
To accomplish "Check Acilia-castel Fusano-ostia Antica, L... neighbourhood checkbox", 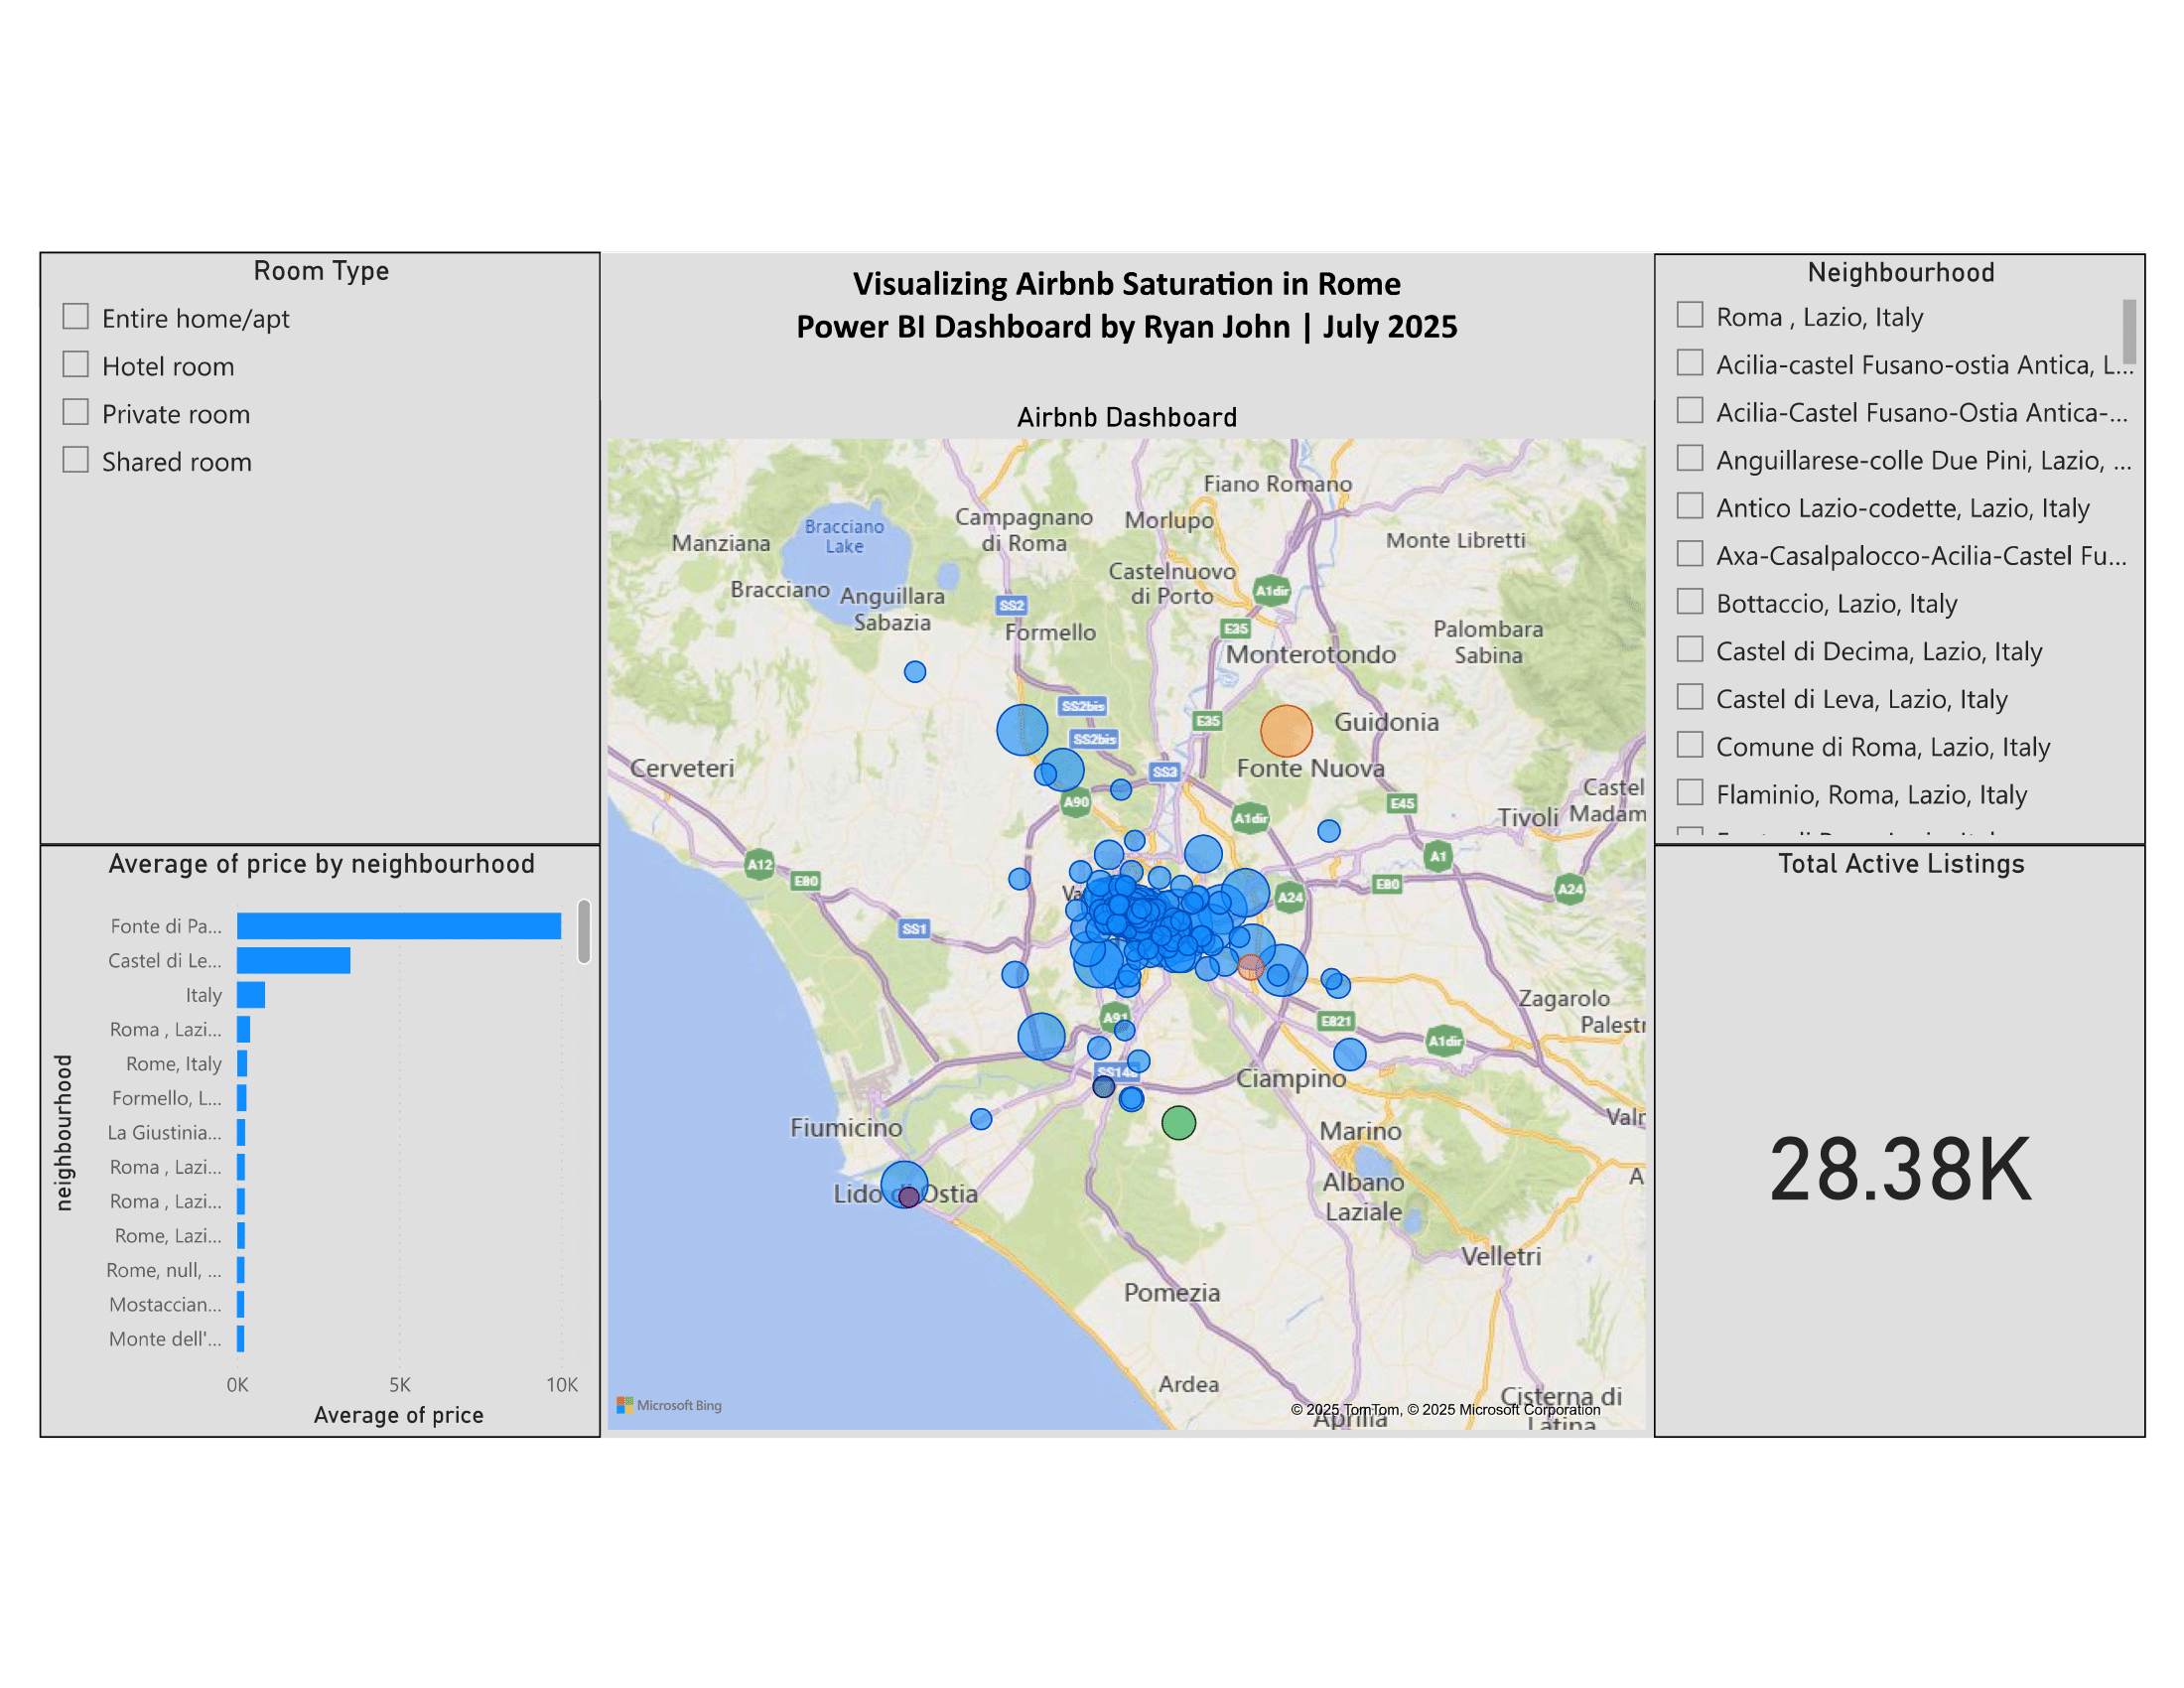I will (1690, 363).
